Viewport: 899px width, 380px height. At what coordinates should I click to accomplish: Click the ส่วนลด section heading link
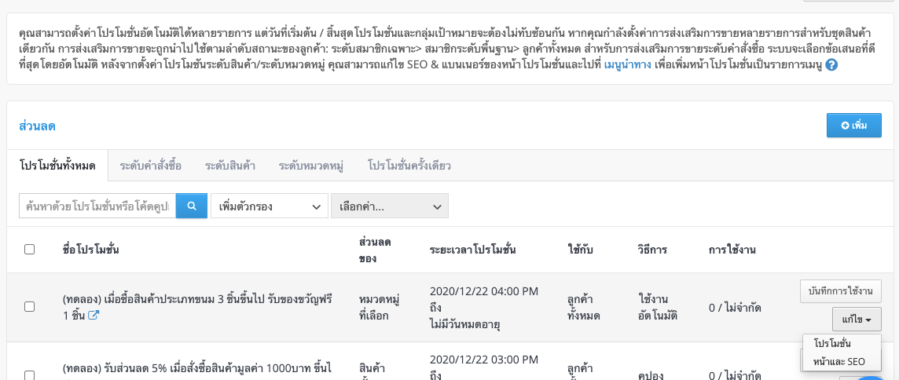(x=37, y=126)
